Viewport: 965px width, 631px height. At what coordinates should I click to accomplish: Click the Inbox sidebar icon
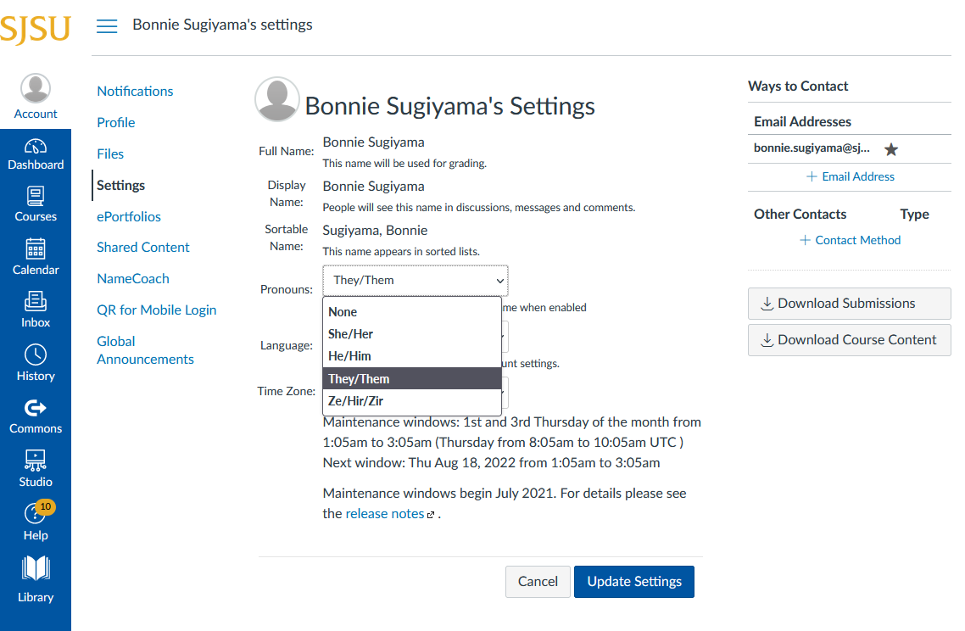[x=36, y=309]
